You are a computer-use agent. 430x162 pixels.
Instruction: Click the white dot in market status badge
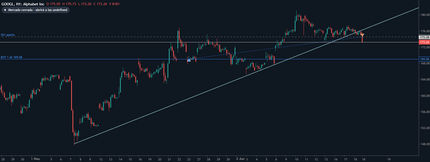pos(5,10)
